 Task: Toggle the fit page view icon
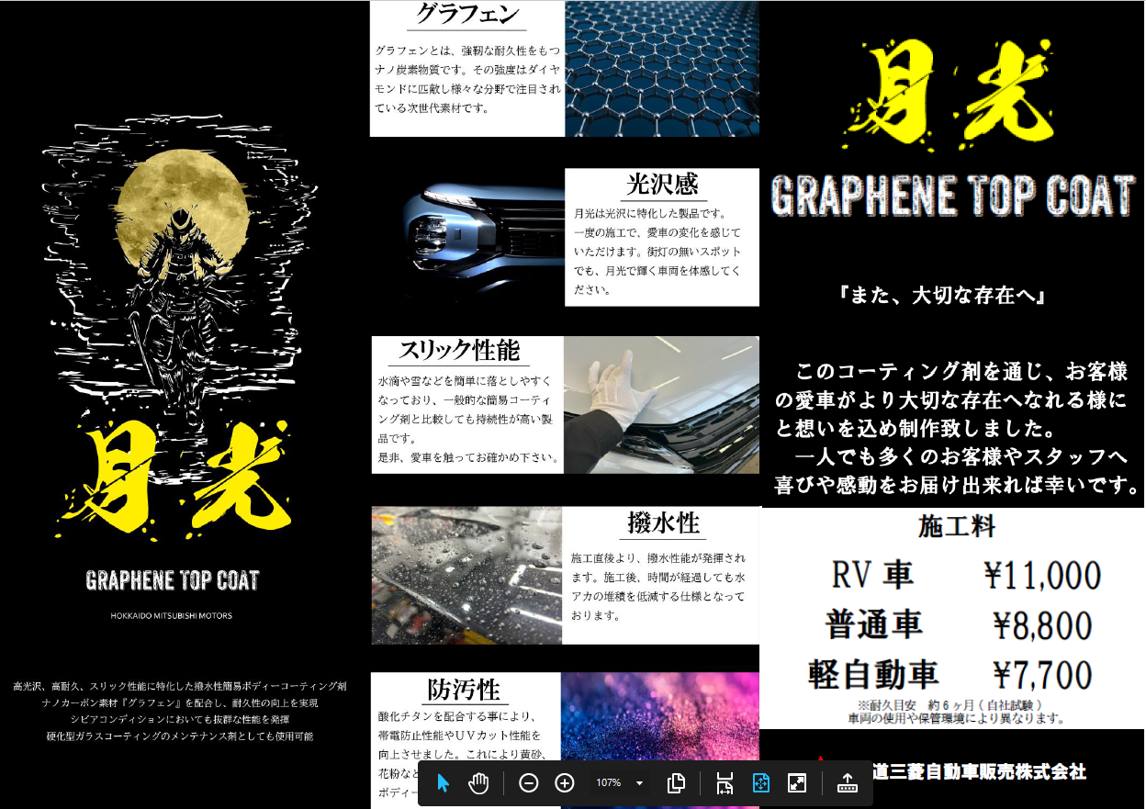point(761,783)
